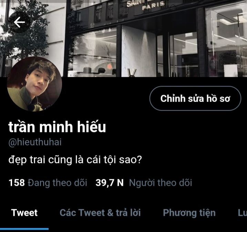
Task: Click the blue active tab underline indicator
Action: tap(24, 229)
